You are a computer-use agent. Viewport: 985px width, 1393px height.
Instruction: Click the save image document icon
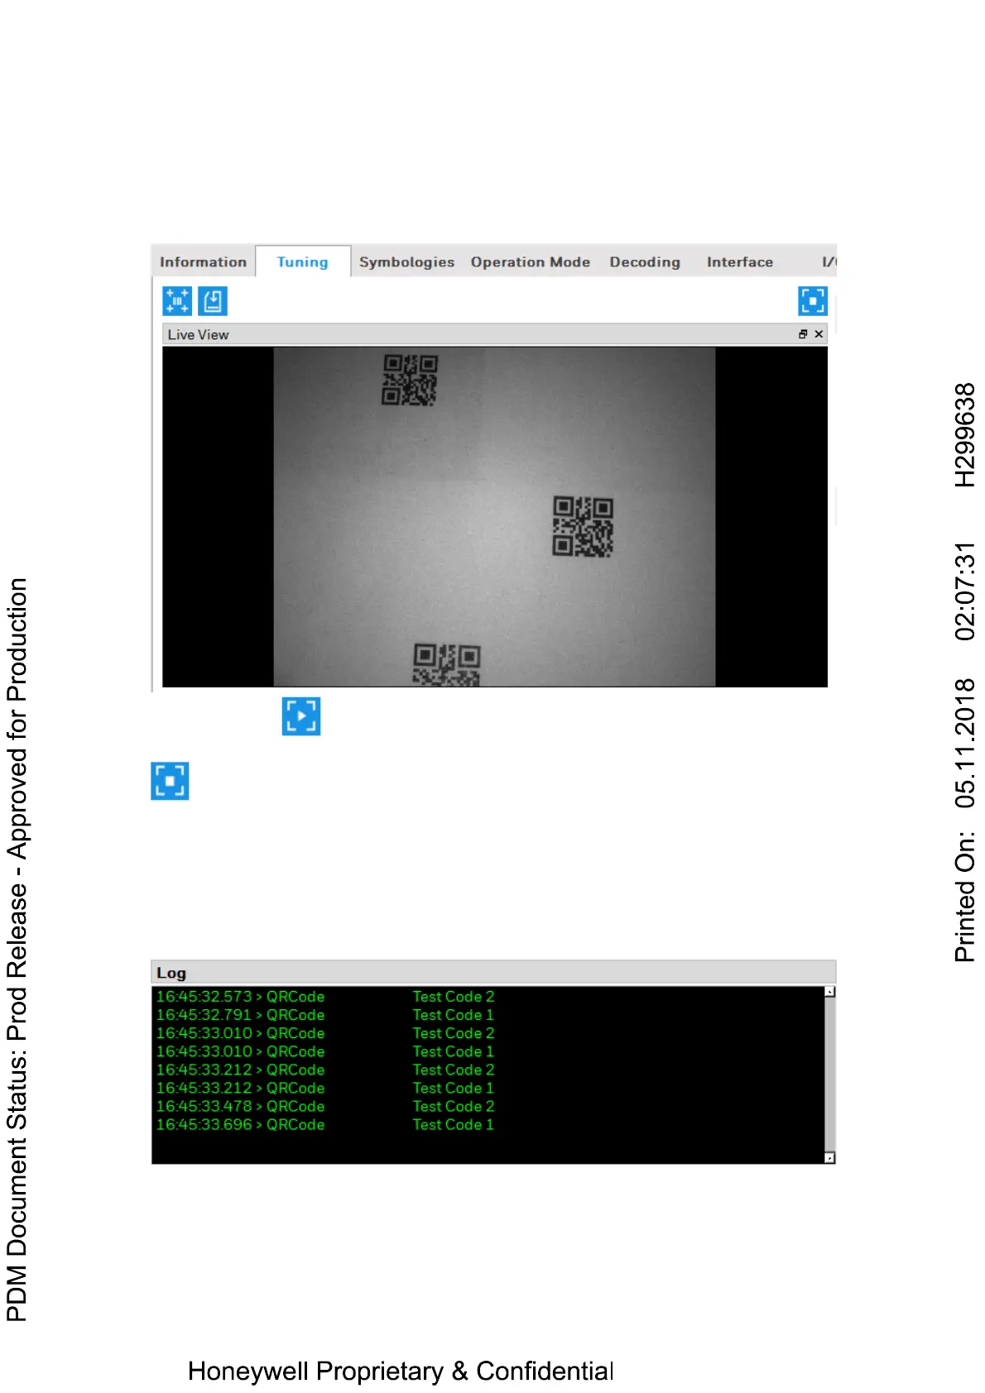[x=213, y=301]
